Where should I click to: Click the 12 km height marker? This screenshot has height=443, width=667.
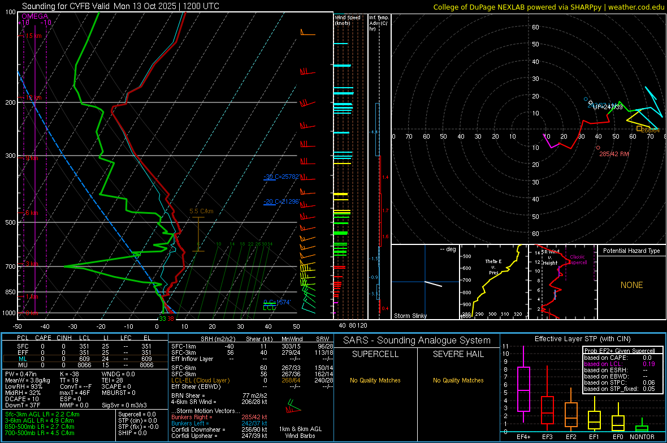(33, 97)
